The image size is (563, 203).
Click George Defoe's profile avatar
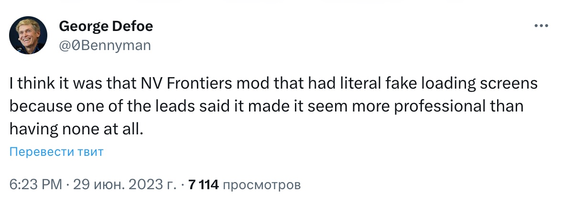tap(28, 35)
